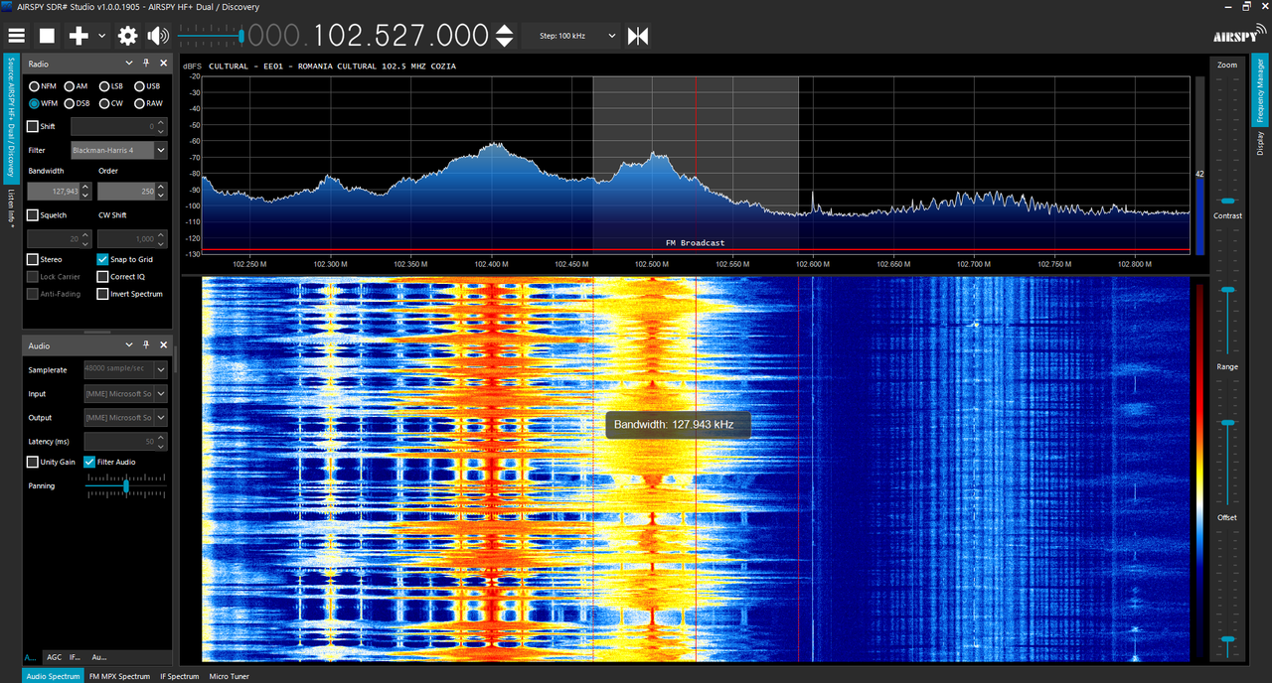Enable the Squelch checkbox
This screenshot has height=683, width=1272.
(x=33, y=214)
